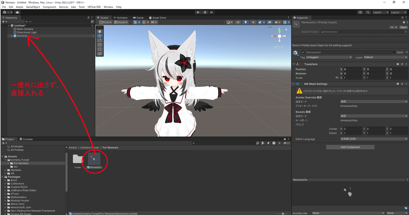Screen dimensions: 409x215
Task: Toggle the Nemesisfur active checkbox
Action: (x=303, y=52)
